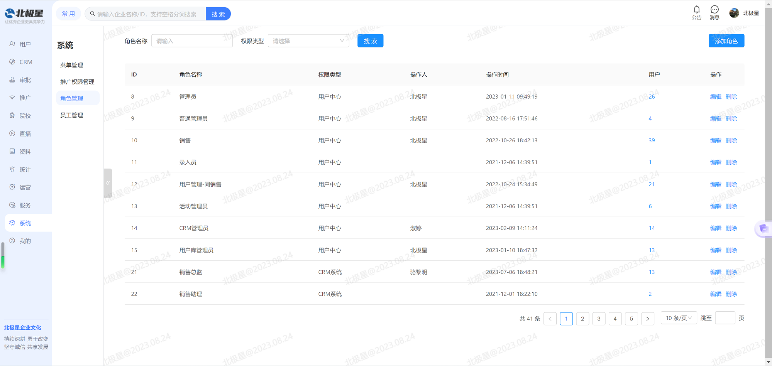Viewport: 772px width, 366px height.
Task: Select the 角色管理 menu item
Action: pos(78,98)
